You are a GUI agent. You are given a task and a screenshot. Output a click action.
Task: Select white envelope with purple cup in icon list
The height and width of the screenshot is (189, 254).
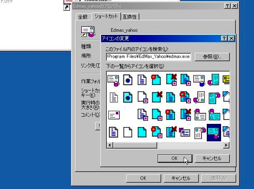[x=114, y=80]
